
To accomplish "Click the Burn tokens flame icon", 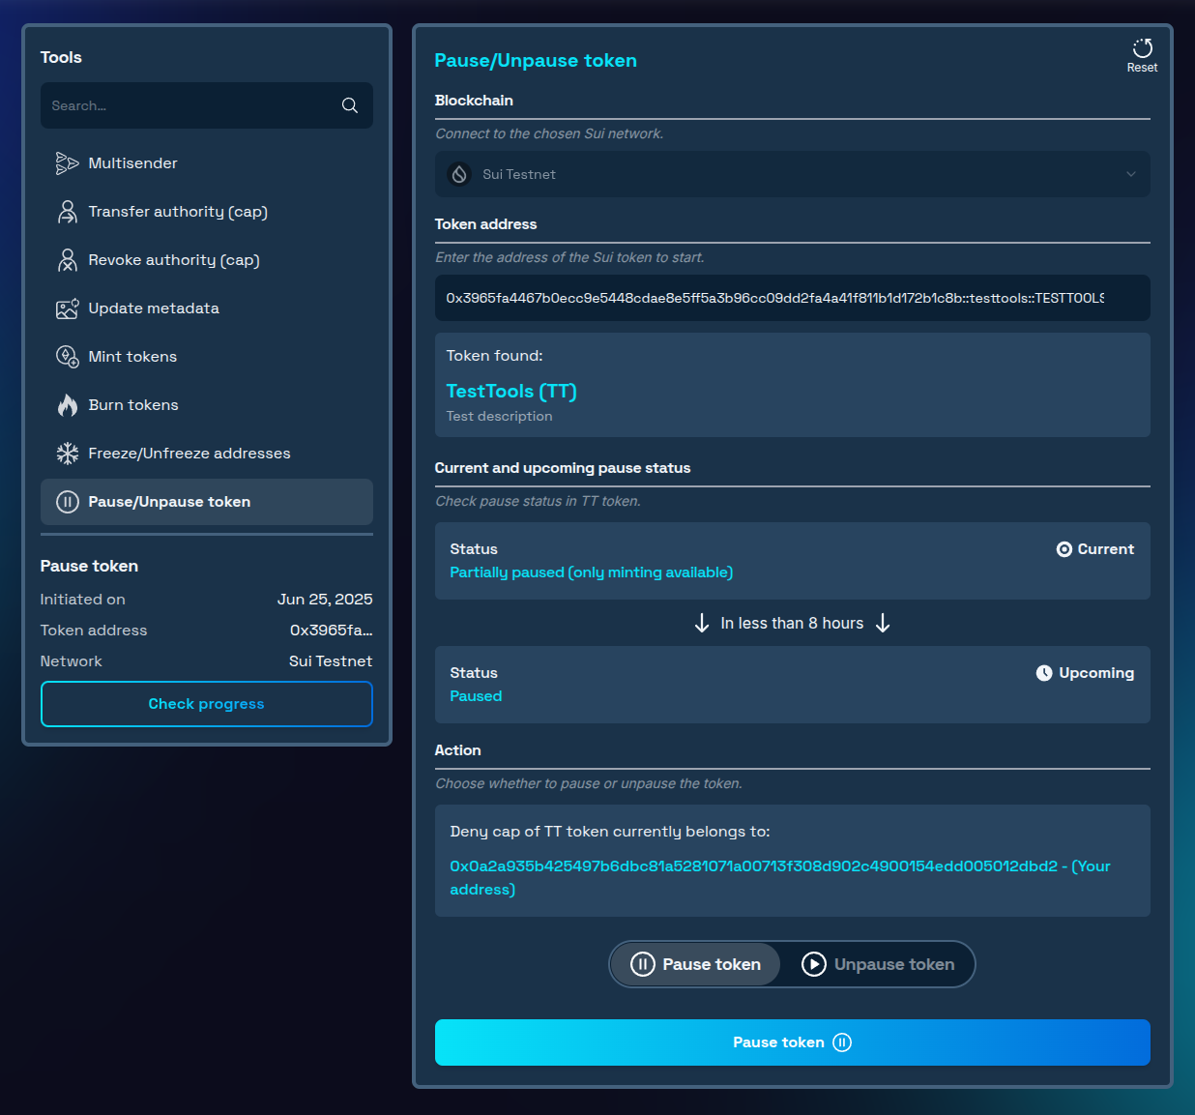I will pyautogui.click(x=67, y=405).
